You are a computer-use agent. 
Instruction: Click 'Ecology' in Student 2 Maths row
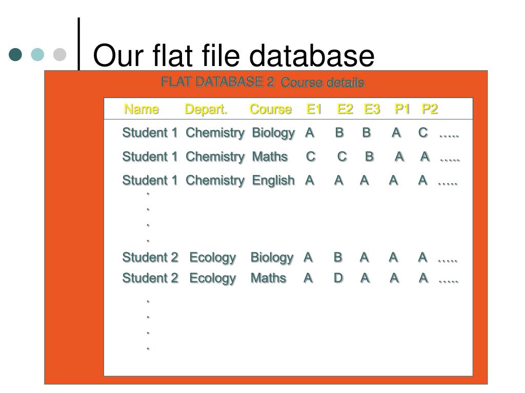point(213,278)
